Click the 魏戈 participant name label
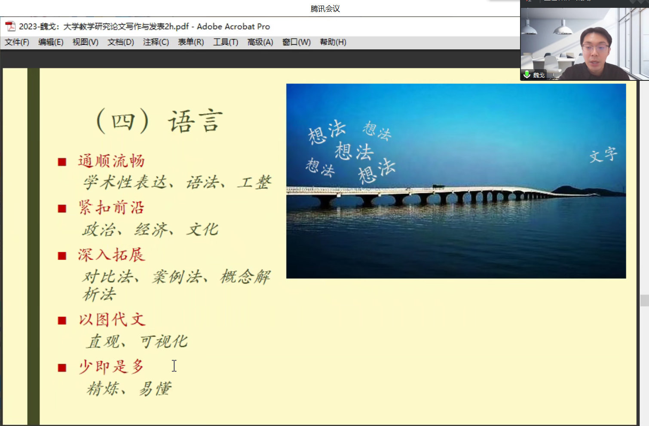 (539, 75)
